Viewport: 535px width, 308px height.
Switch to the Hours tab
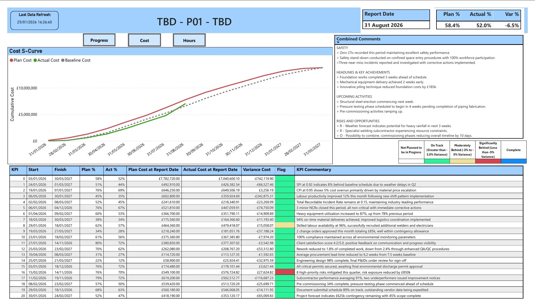[189, 40]
